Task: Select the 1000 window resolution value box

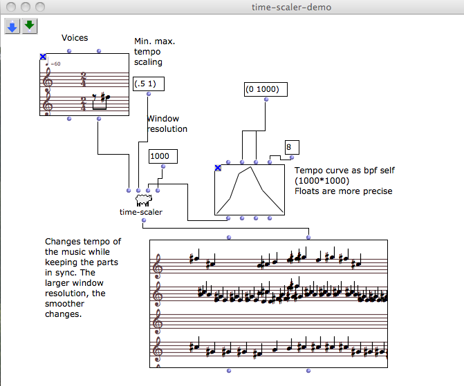Action: 163,156
